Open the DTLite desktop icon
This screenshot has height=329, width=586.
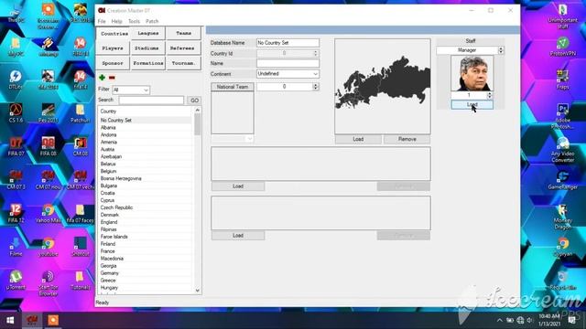16,80
